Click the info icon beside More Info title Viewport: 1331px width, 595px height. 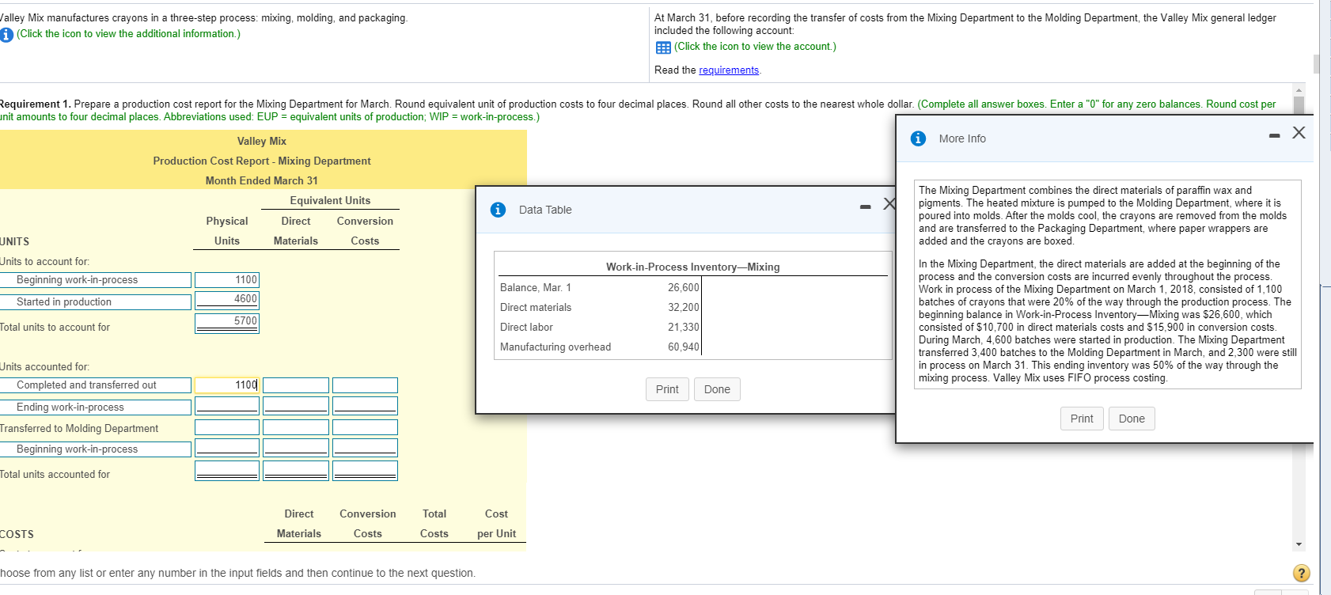[918, 138]
